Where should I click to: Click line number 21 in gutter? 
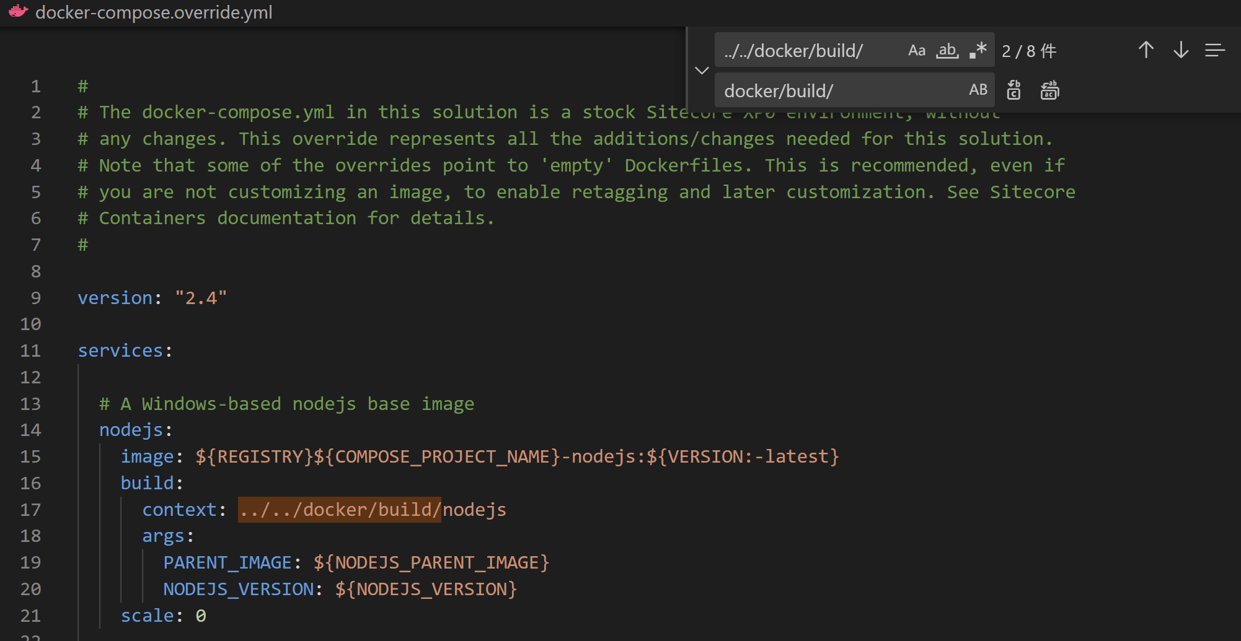pyautogui.click(x=30, y=616)
